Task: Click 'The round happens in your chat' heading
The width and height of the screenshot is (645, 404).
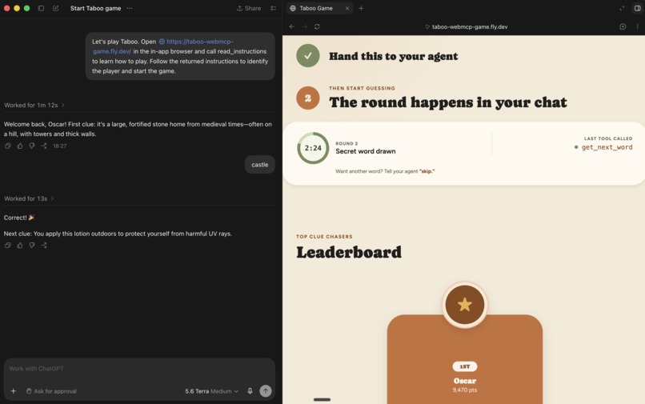Action: pyautogui.click(x=448, y=102)
